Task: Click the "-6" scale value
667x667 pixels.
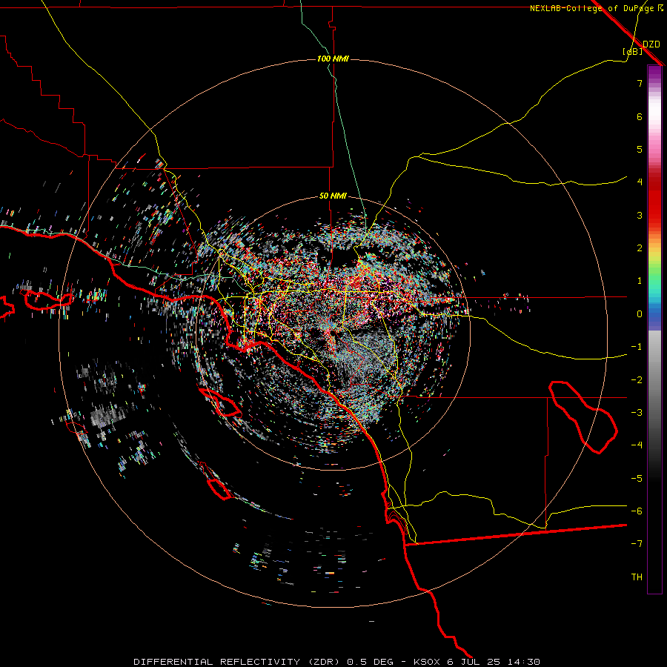Action: (637, 511)
